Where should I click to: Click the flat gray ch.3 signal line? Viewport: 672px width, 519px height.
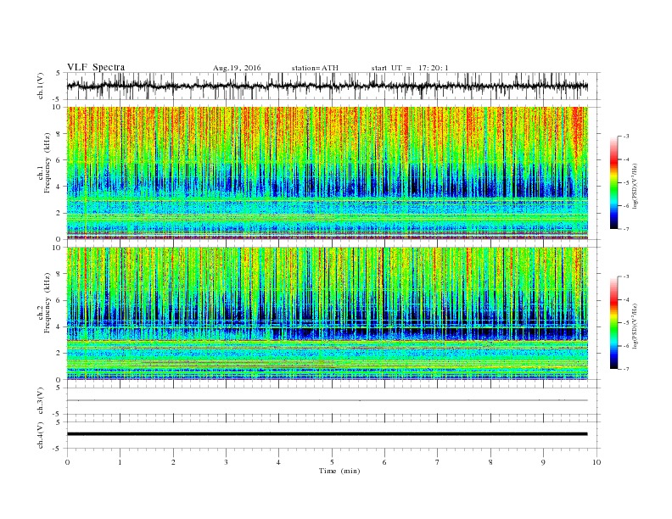click(327, 400)
